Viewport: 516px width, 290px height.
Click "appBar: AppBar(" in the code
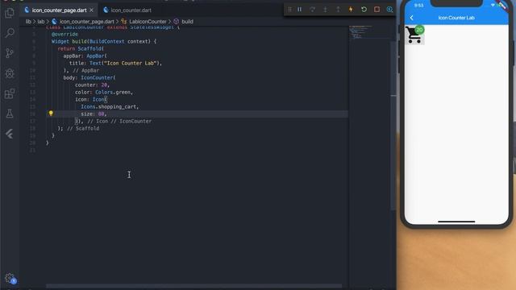(85, 56)
